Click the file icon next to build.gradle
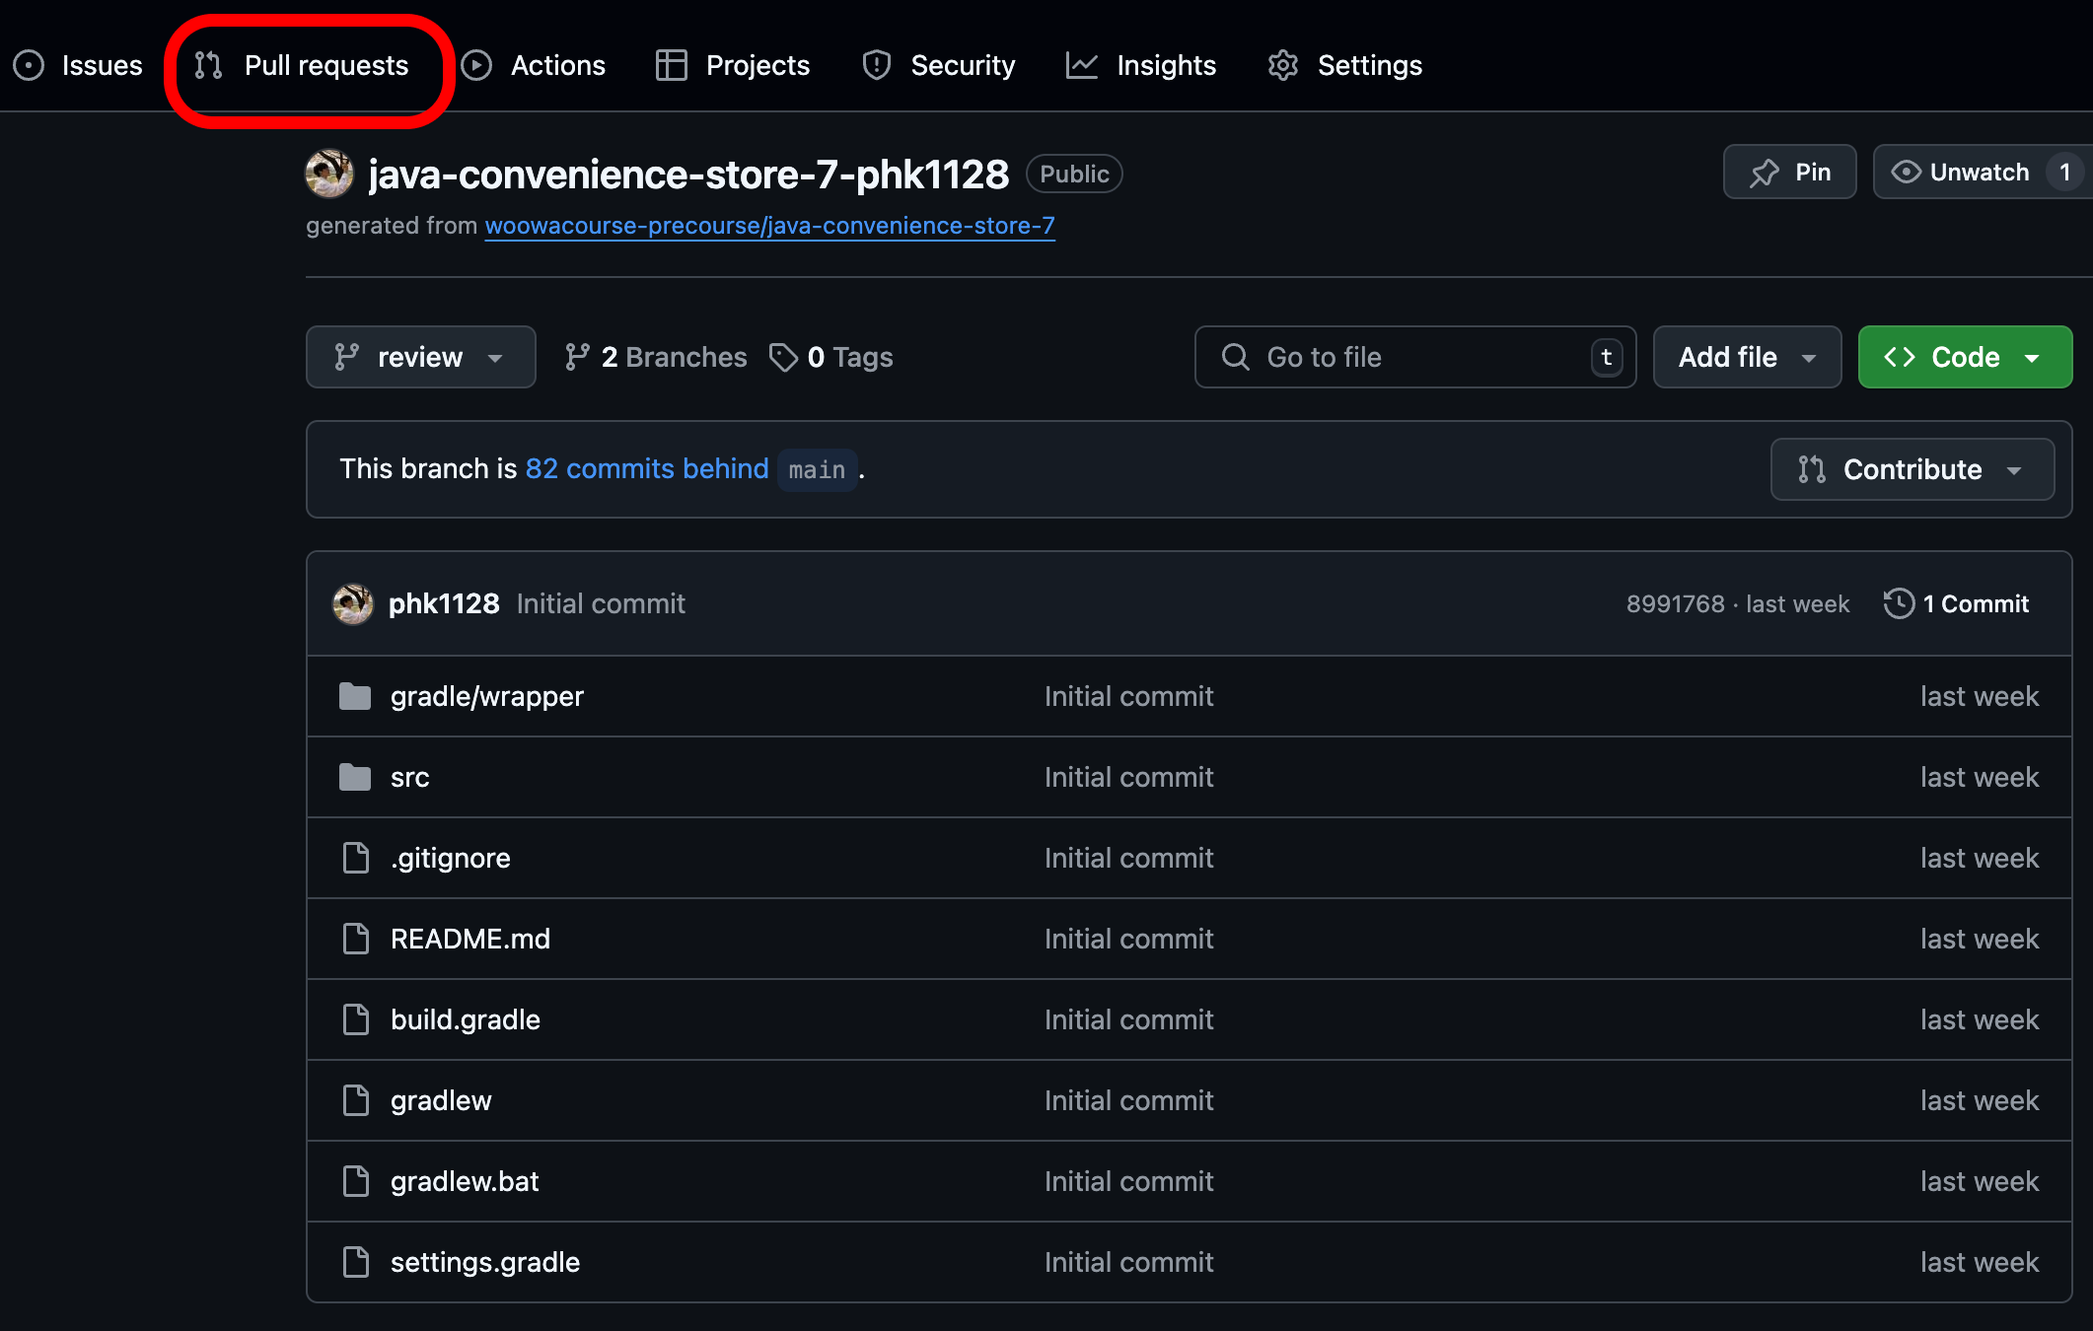Image resolution: width=2093 pixels, height=1331 pixels. click(356, 1019)
